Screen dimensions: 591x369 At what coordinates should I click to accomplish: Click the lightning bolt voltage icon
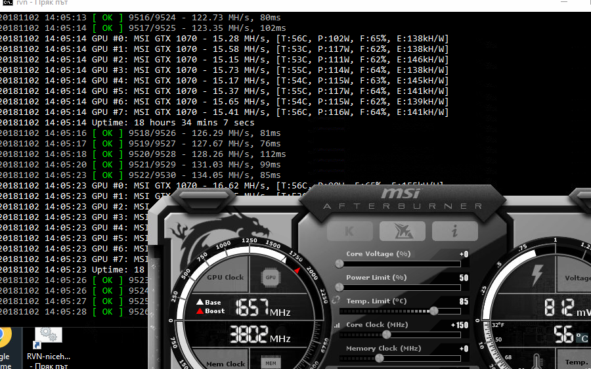click(536, 274)
